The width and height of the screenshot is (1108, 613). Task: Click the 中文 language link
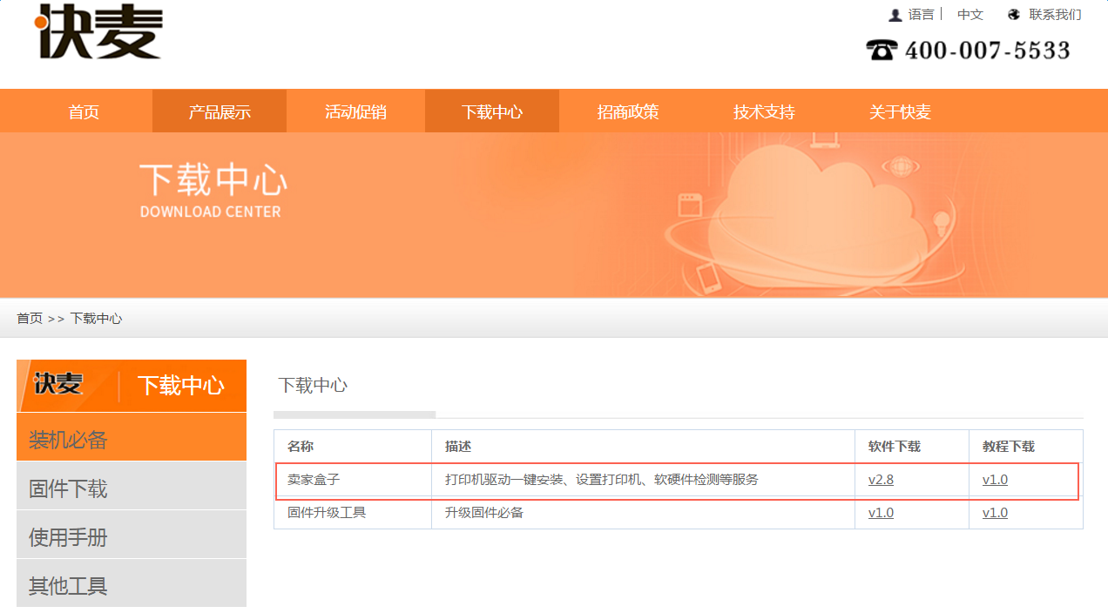970,15
